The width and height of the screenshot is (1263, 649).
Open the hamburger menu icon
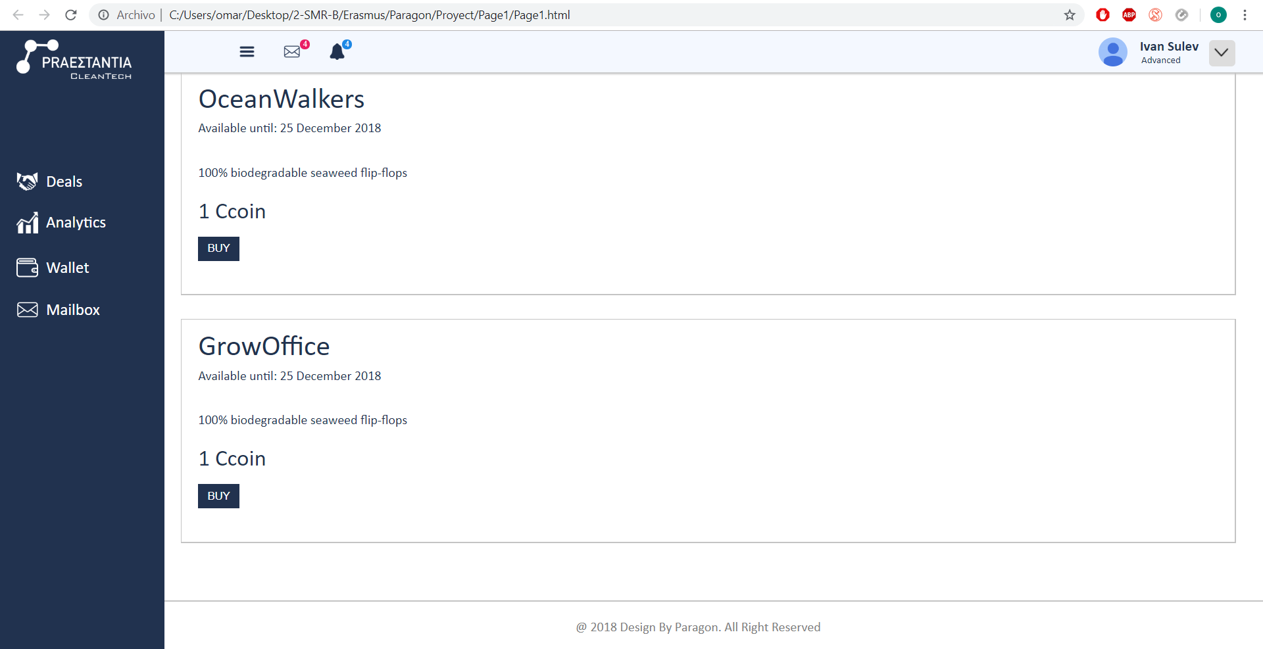point(247,52)
